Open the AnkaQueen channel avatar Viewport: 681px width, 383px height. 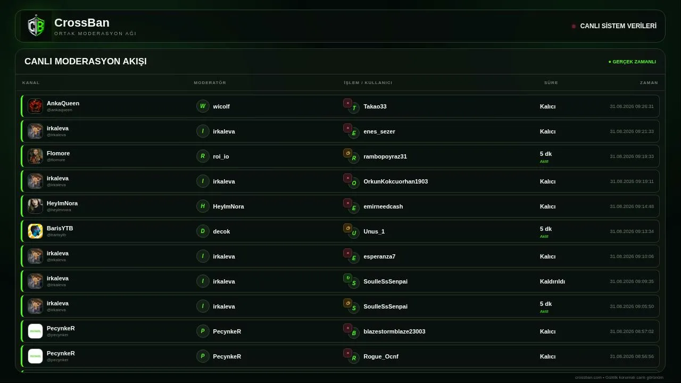[35, 106]
